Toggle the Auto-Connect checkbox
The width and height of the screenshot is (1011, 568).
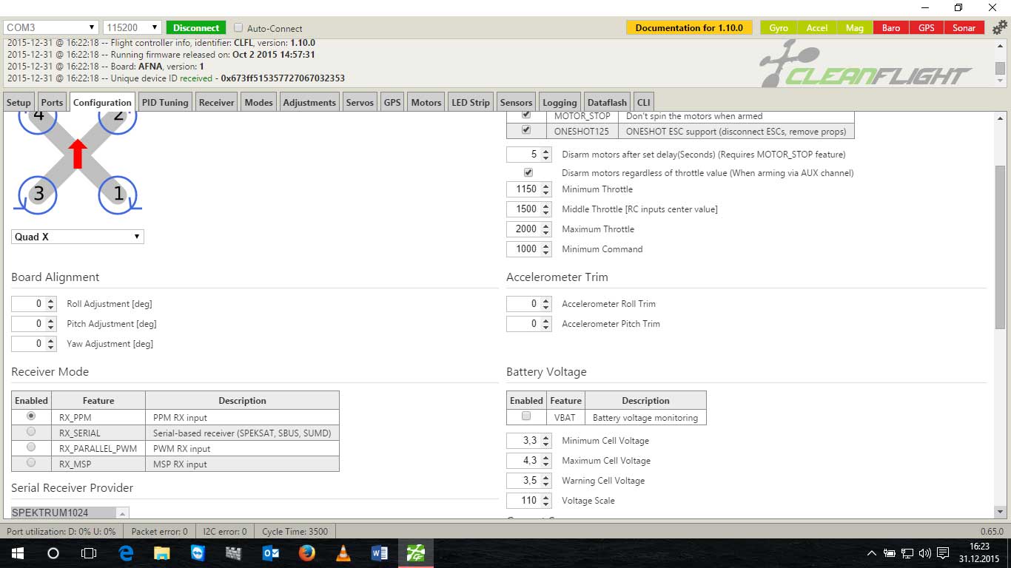click(238, 28)
